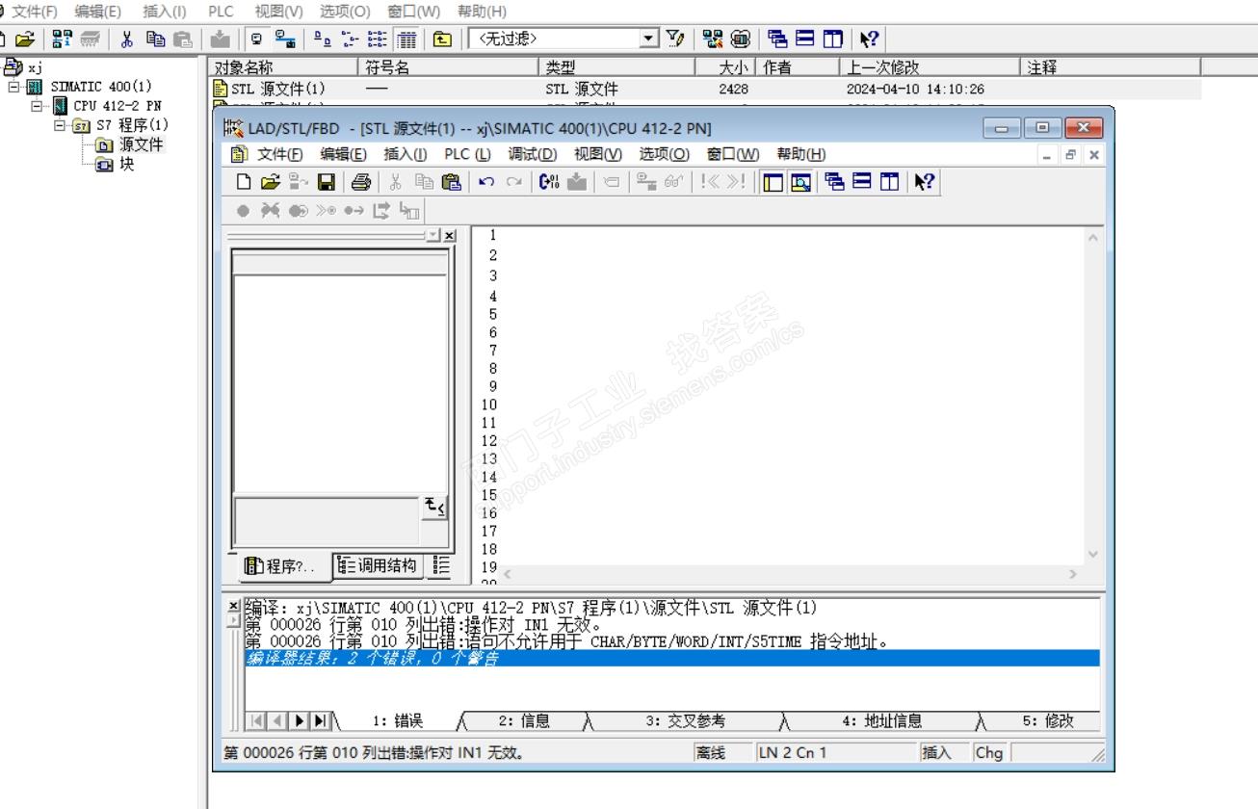Select Details view in SIMATIC Manager
Viewport: 1258px width, 809px height.
(407, 39)
